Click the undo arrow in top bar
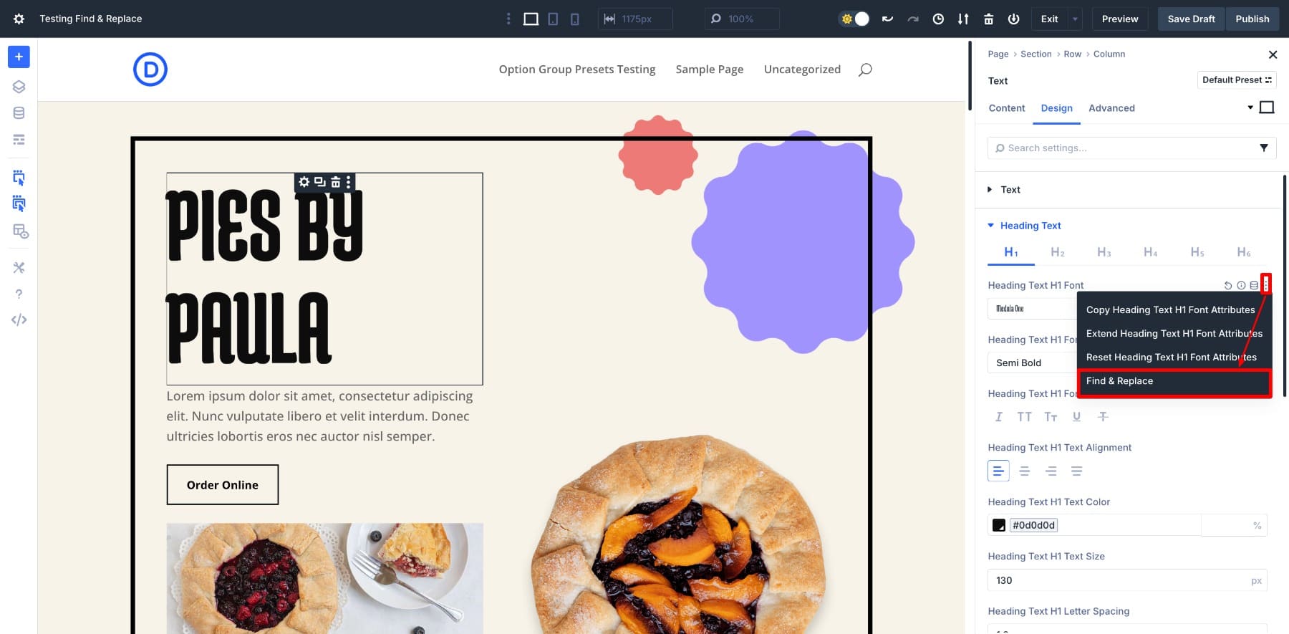 coord(887,19)
